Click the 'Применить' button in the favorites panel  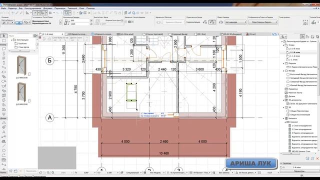click(31, 171)
